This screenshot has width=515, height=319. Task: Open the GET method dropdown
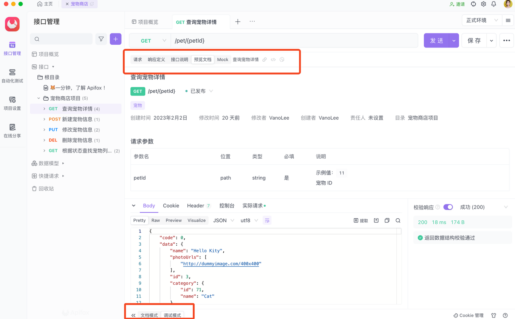(x=150, y=41)
